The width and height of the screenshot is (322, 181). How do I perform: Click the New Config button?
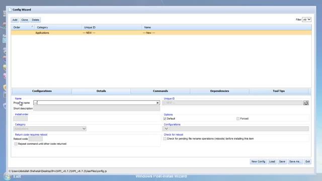coord(258,161)
